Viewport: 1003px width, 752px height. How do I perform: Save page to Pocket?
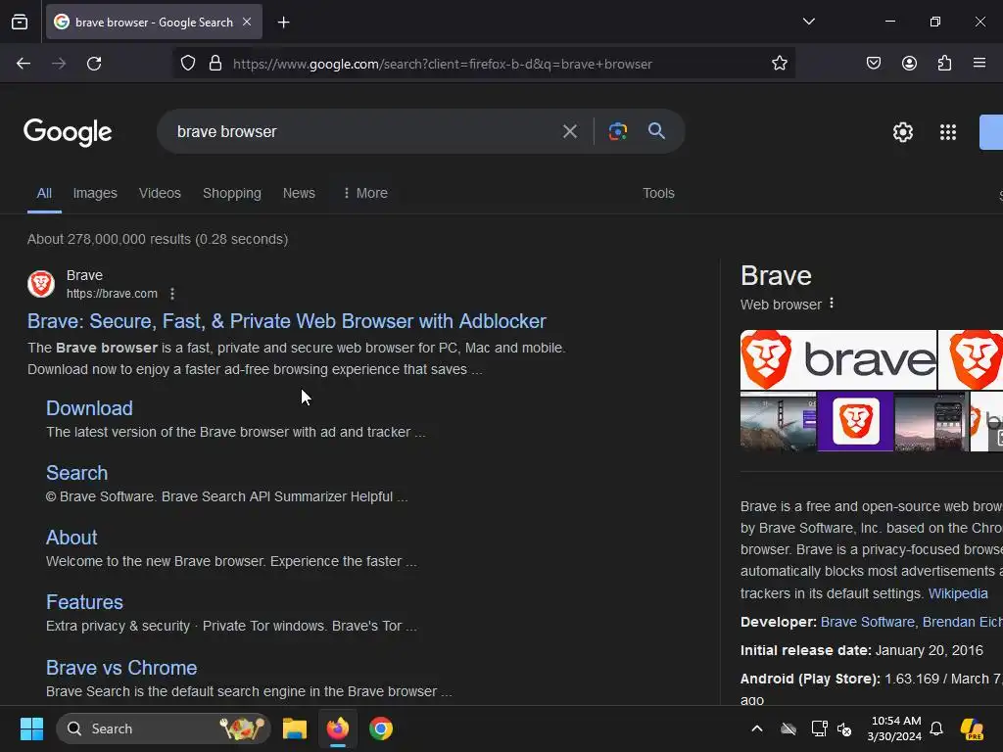873,63
